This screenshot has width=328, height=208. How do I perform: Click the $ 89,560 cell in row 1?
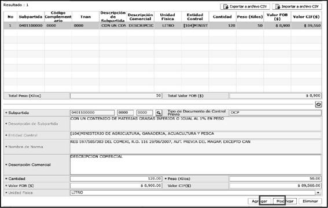[306, 25]
